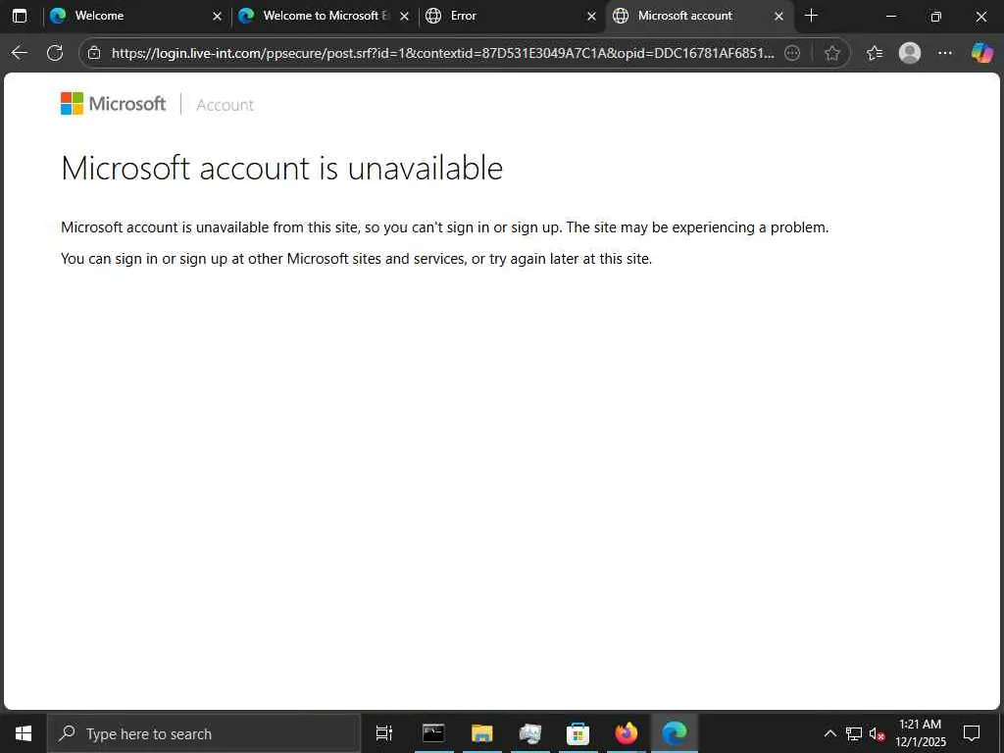Viewport: 1004px width, 753px height.
Task: Close the Welcome tab
Action: 217,16
